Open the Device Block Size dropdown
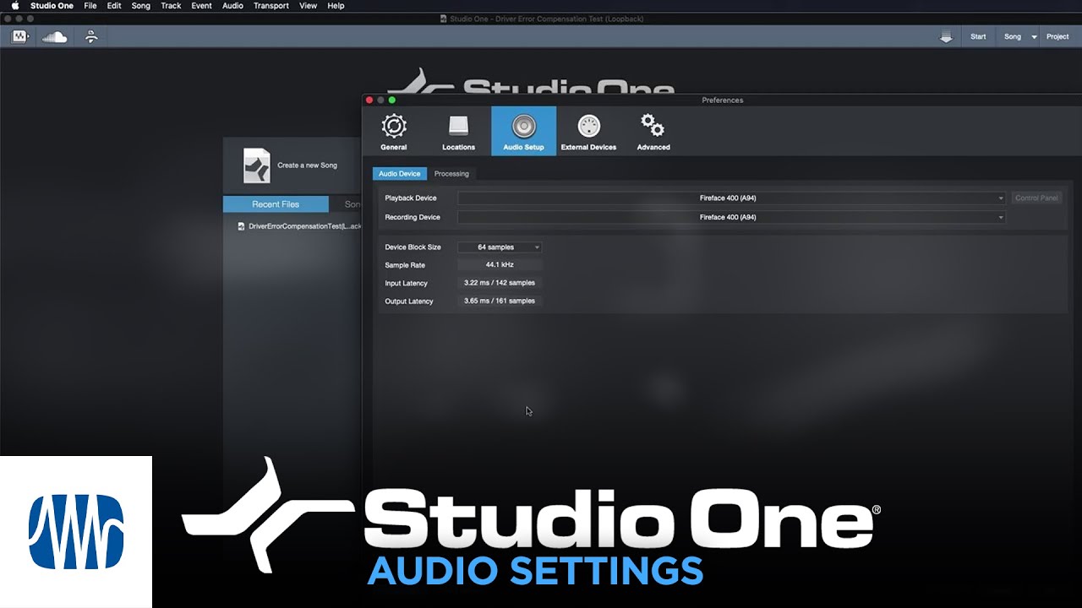The height and width of the screenshot is (608, 1082). pos(500,247)
